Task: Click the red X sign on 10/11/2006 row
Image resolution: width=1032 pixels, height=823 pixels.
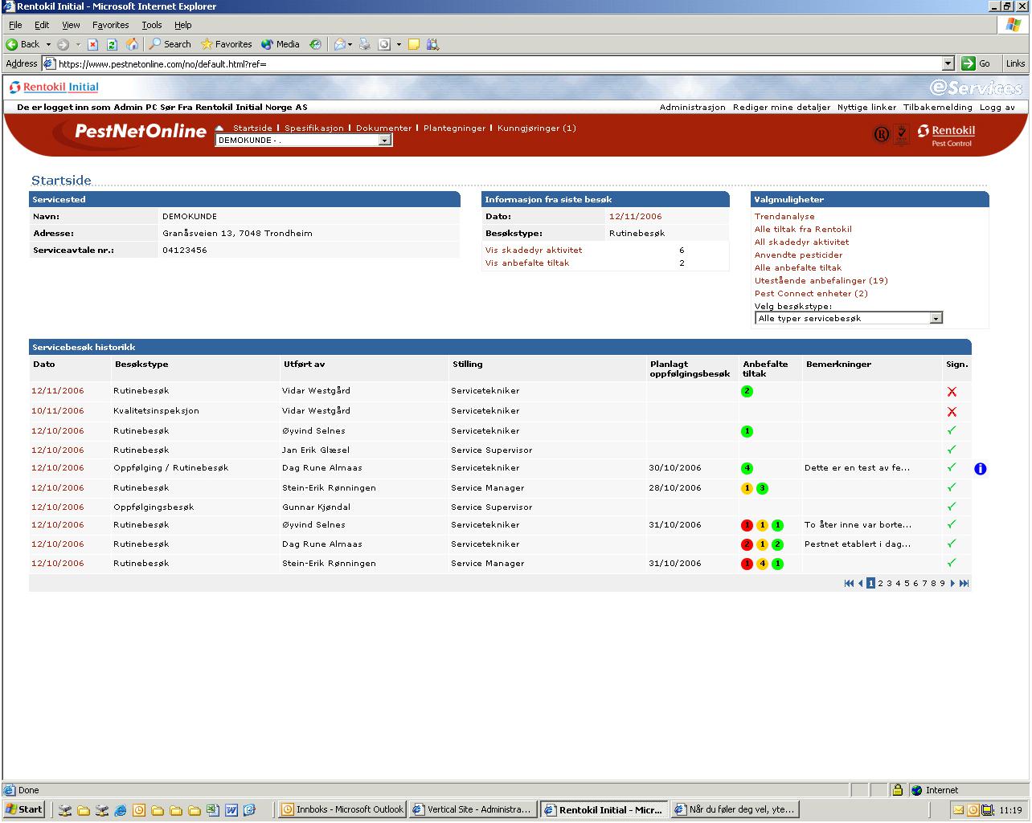Action: click(952, 412)
